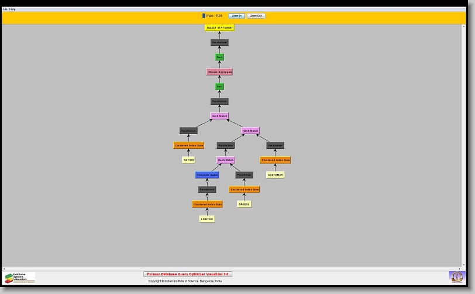Click the topmost Hash Match node
Screen dimensions: 475x294
pyautogui.click(x=219, y=116)
